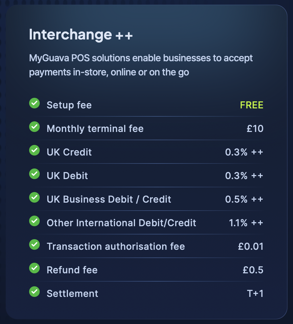Click the checkmark for UK Business Debit / Credit
Screen dimensions: 293x324
pyautogui.click(x=34, y=197)
